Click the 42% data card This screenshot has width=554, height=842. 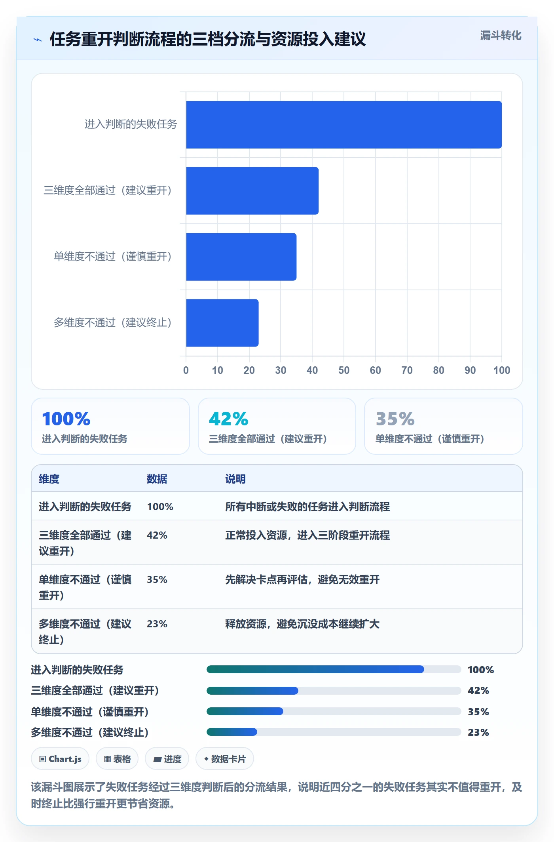277,426
